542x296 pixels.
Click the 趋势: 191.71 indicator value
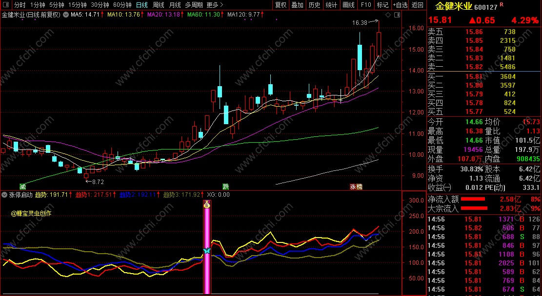click(x=52, y=195)
